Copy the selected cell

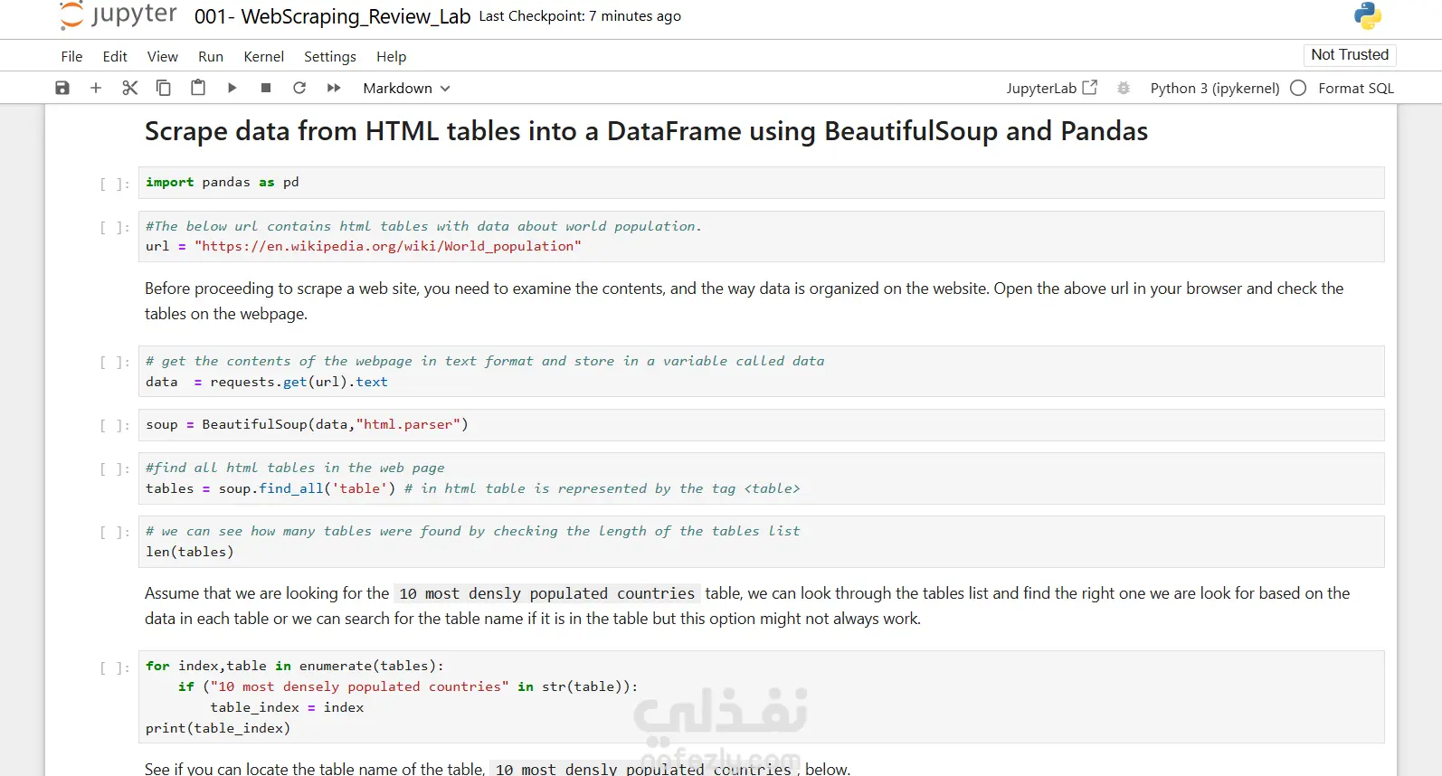click(164, 88)
